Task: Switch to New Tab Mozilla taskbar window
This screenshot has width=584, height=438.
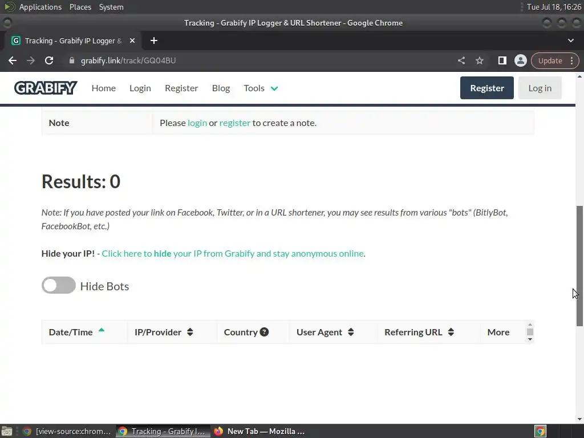Action: [x=260, y=431]
